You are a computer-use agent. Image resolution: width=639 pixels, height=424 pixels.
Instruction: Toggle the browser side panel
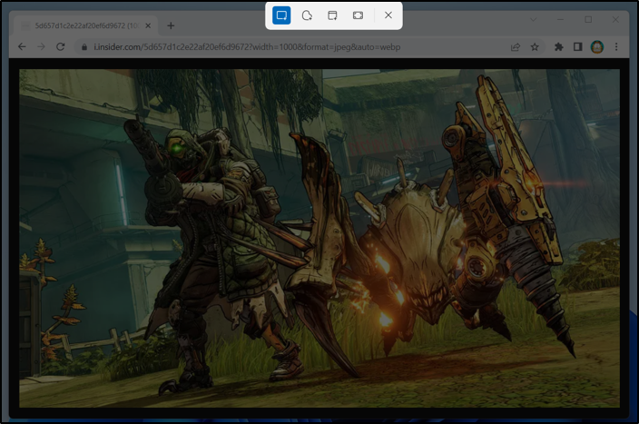577,46
